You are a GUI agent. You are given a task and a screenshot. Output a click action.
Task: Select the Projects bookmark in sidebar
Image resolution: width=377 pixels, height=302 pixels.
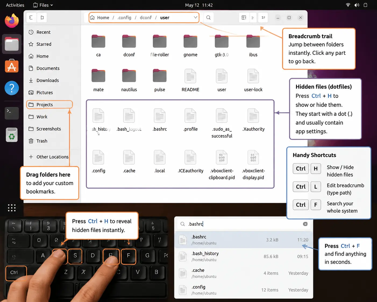pyautogui.click(x=49, y=105)
